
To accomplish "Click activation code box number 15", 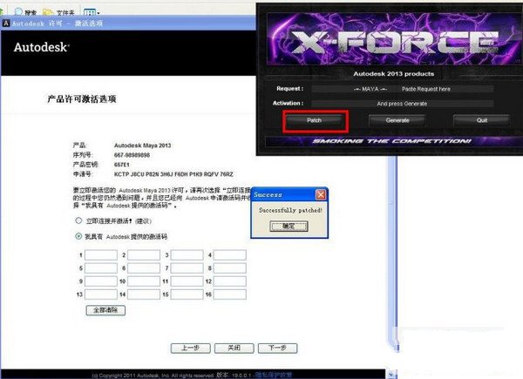I will [187, 294].
